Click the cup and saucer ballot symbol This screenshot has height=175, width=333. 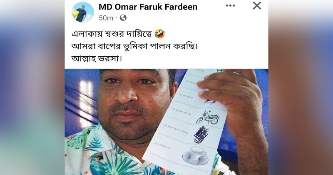tap(195, 155)
